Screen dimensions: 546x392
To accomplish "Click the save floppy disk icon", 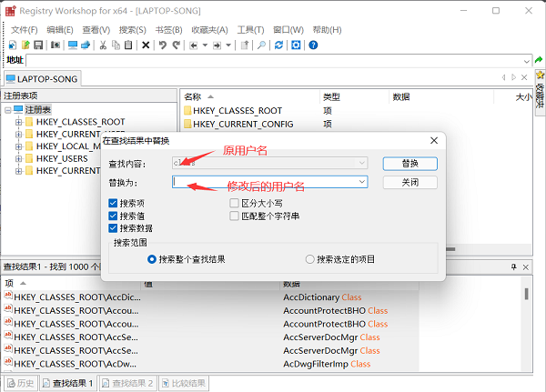I will pyautogui.click(x=38, y=45).
